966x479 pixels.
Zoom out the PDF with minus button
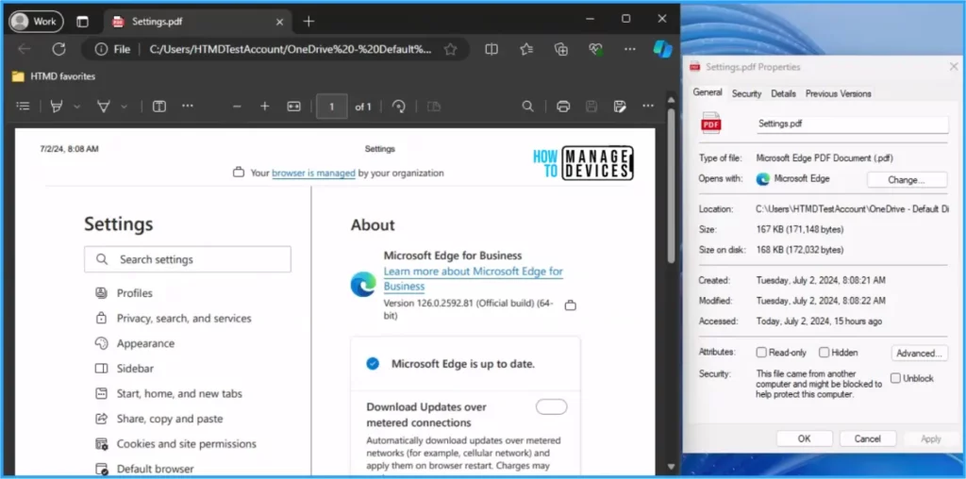(x=237, y=107)
